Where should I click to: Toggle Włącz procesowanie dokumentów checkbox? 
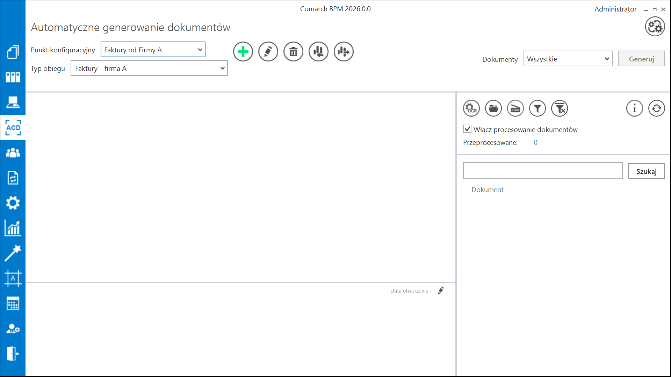(467, 129)
